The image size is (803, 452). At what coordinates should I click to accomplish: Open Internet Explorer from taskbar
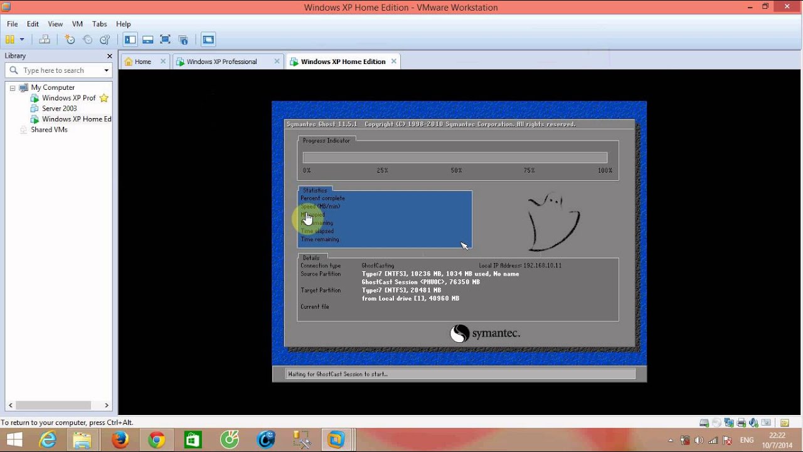coord(48,440)
